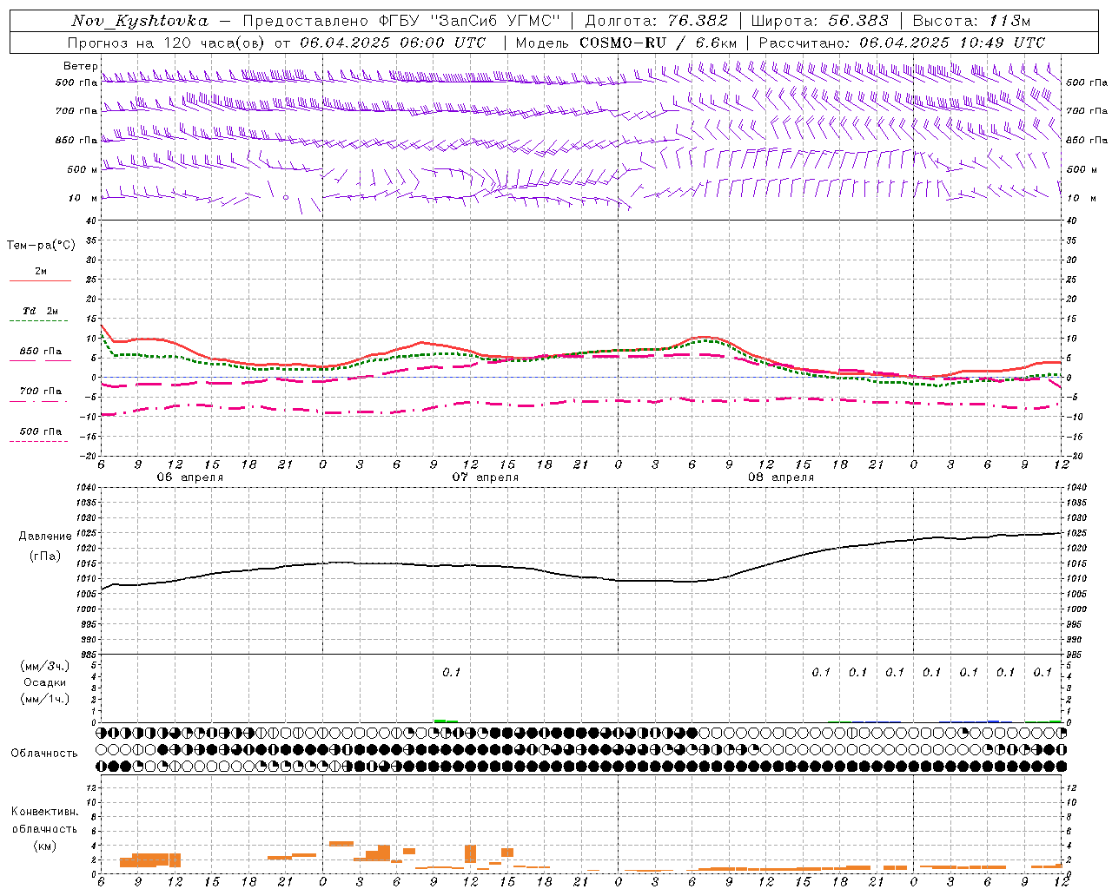The height and width of the screenshot is (889, 1112).
Task: Click the (км) convective cloud unit label
Action: (45, 846)
